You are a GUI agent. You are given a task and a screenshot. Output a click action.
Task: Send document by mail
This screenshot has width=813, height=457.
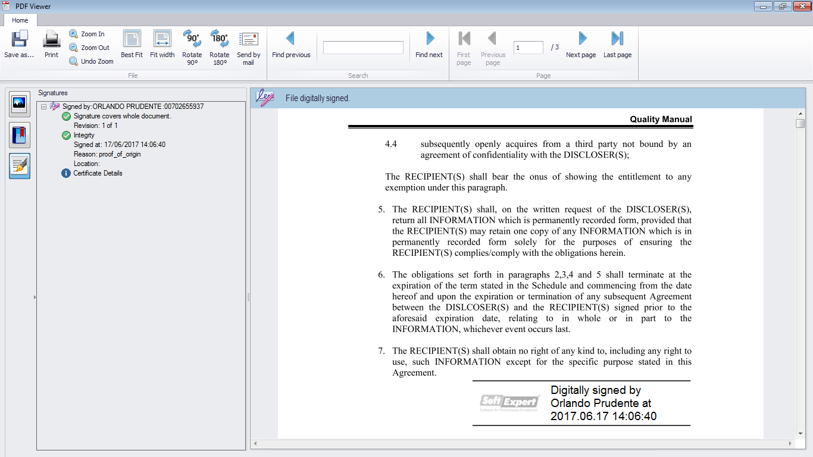click(248, 47)
